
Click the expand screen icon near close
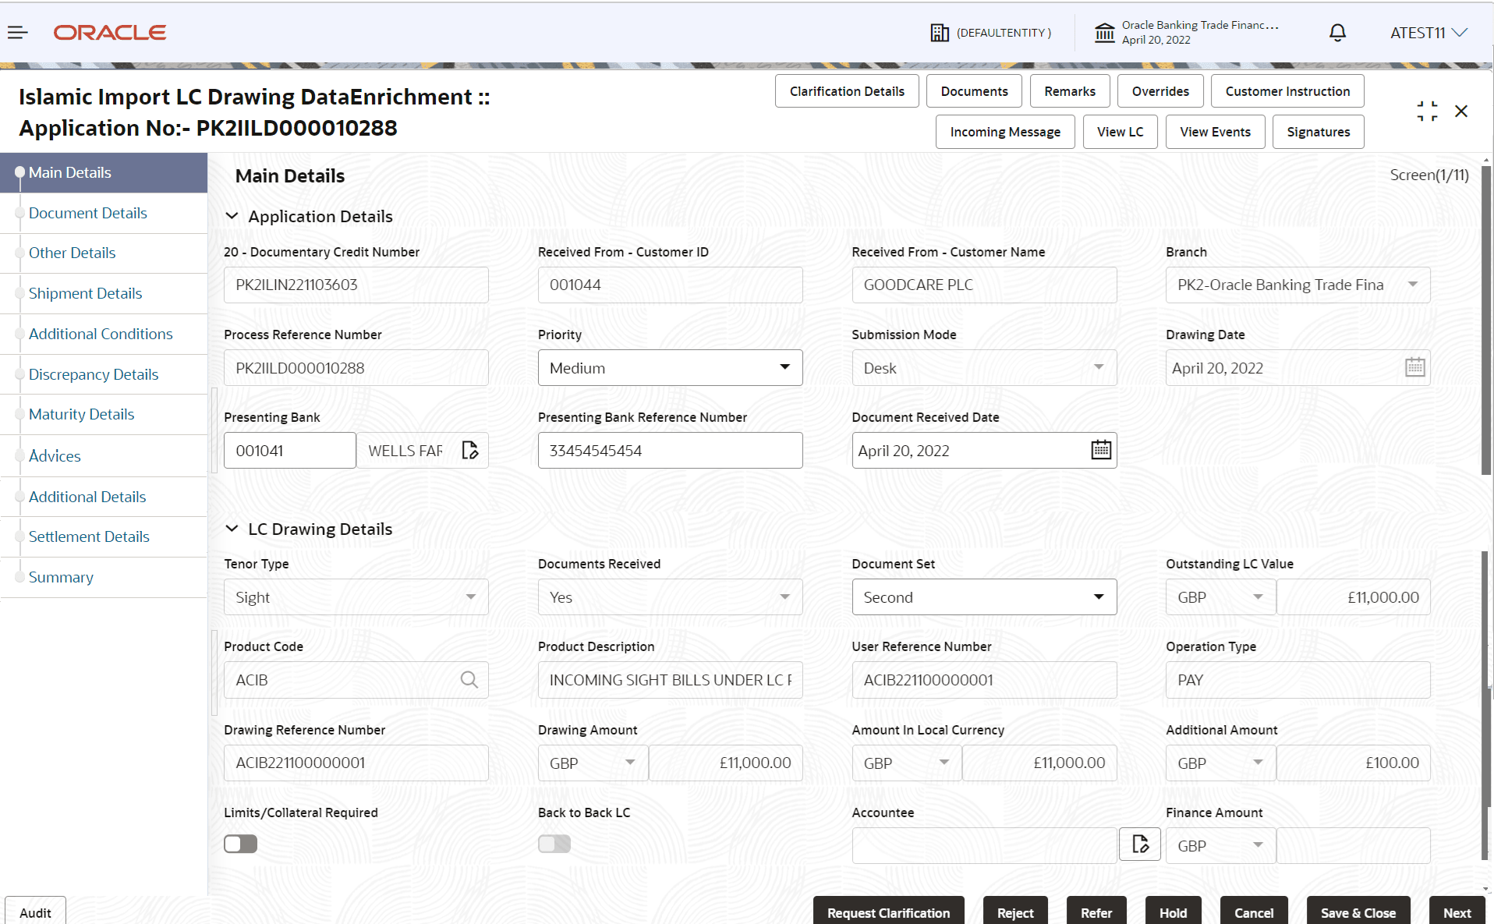click(1427, 111)
